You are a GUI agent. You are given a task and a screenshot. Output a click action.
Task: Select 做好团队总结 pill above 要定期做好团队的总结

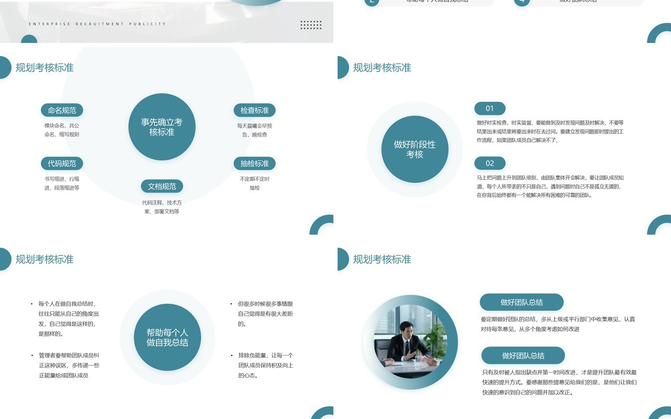(522, 302)
